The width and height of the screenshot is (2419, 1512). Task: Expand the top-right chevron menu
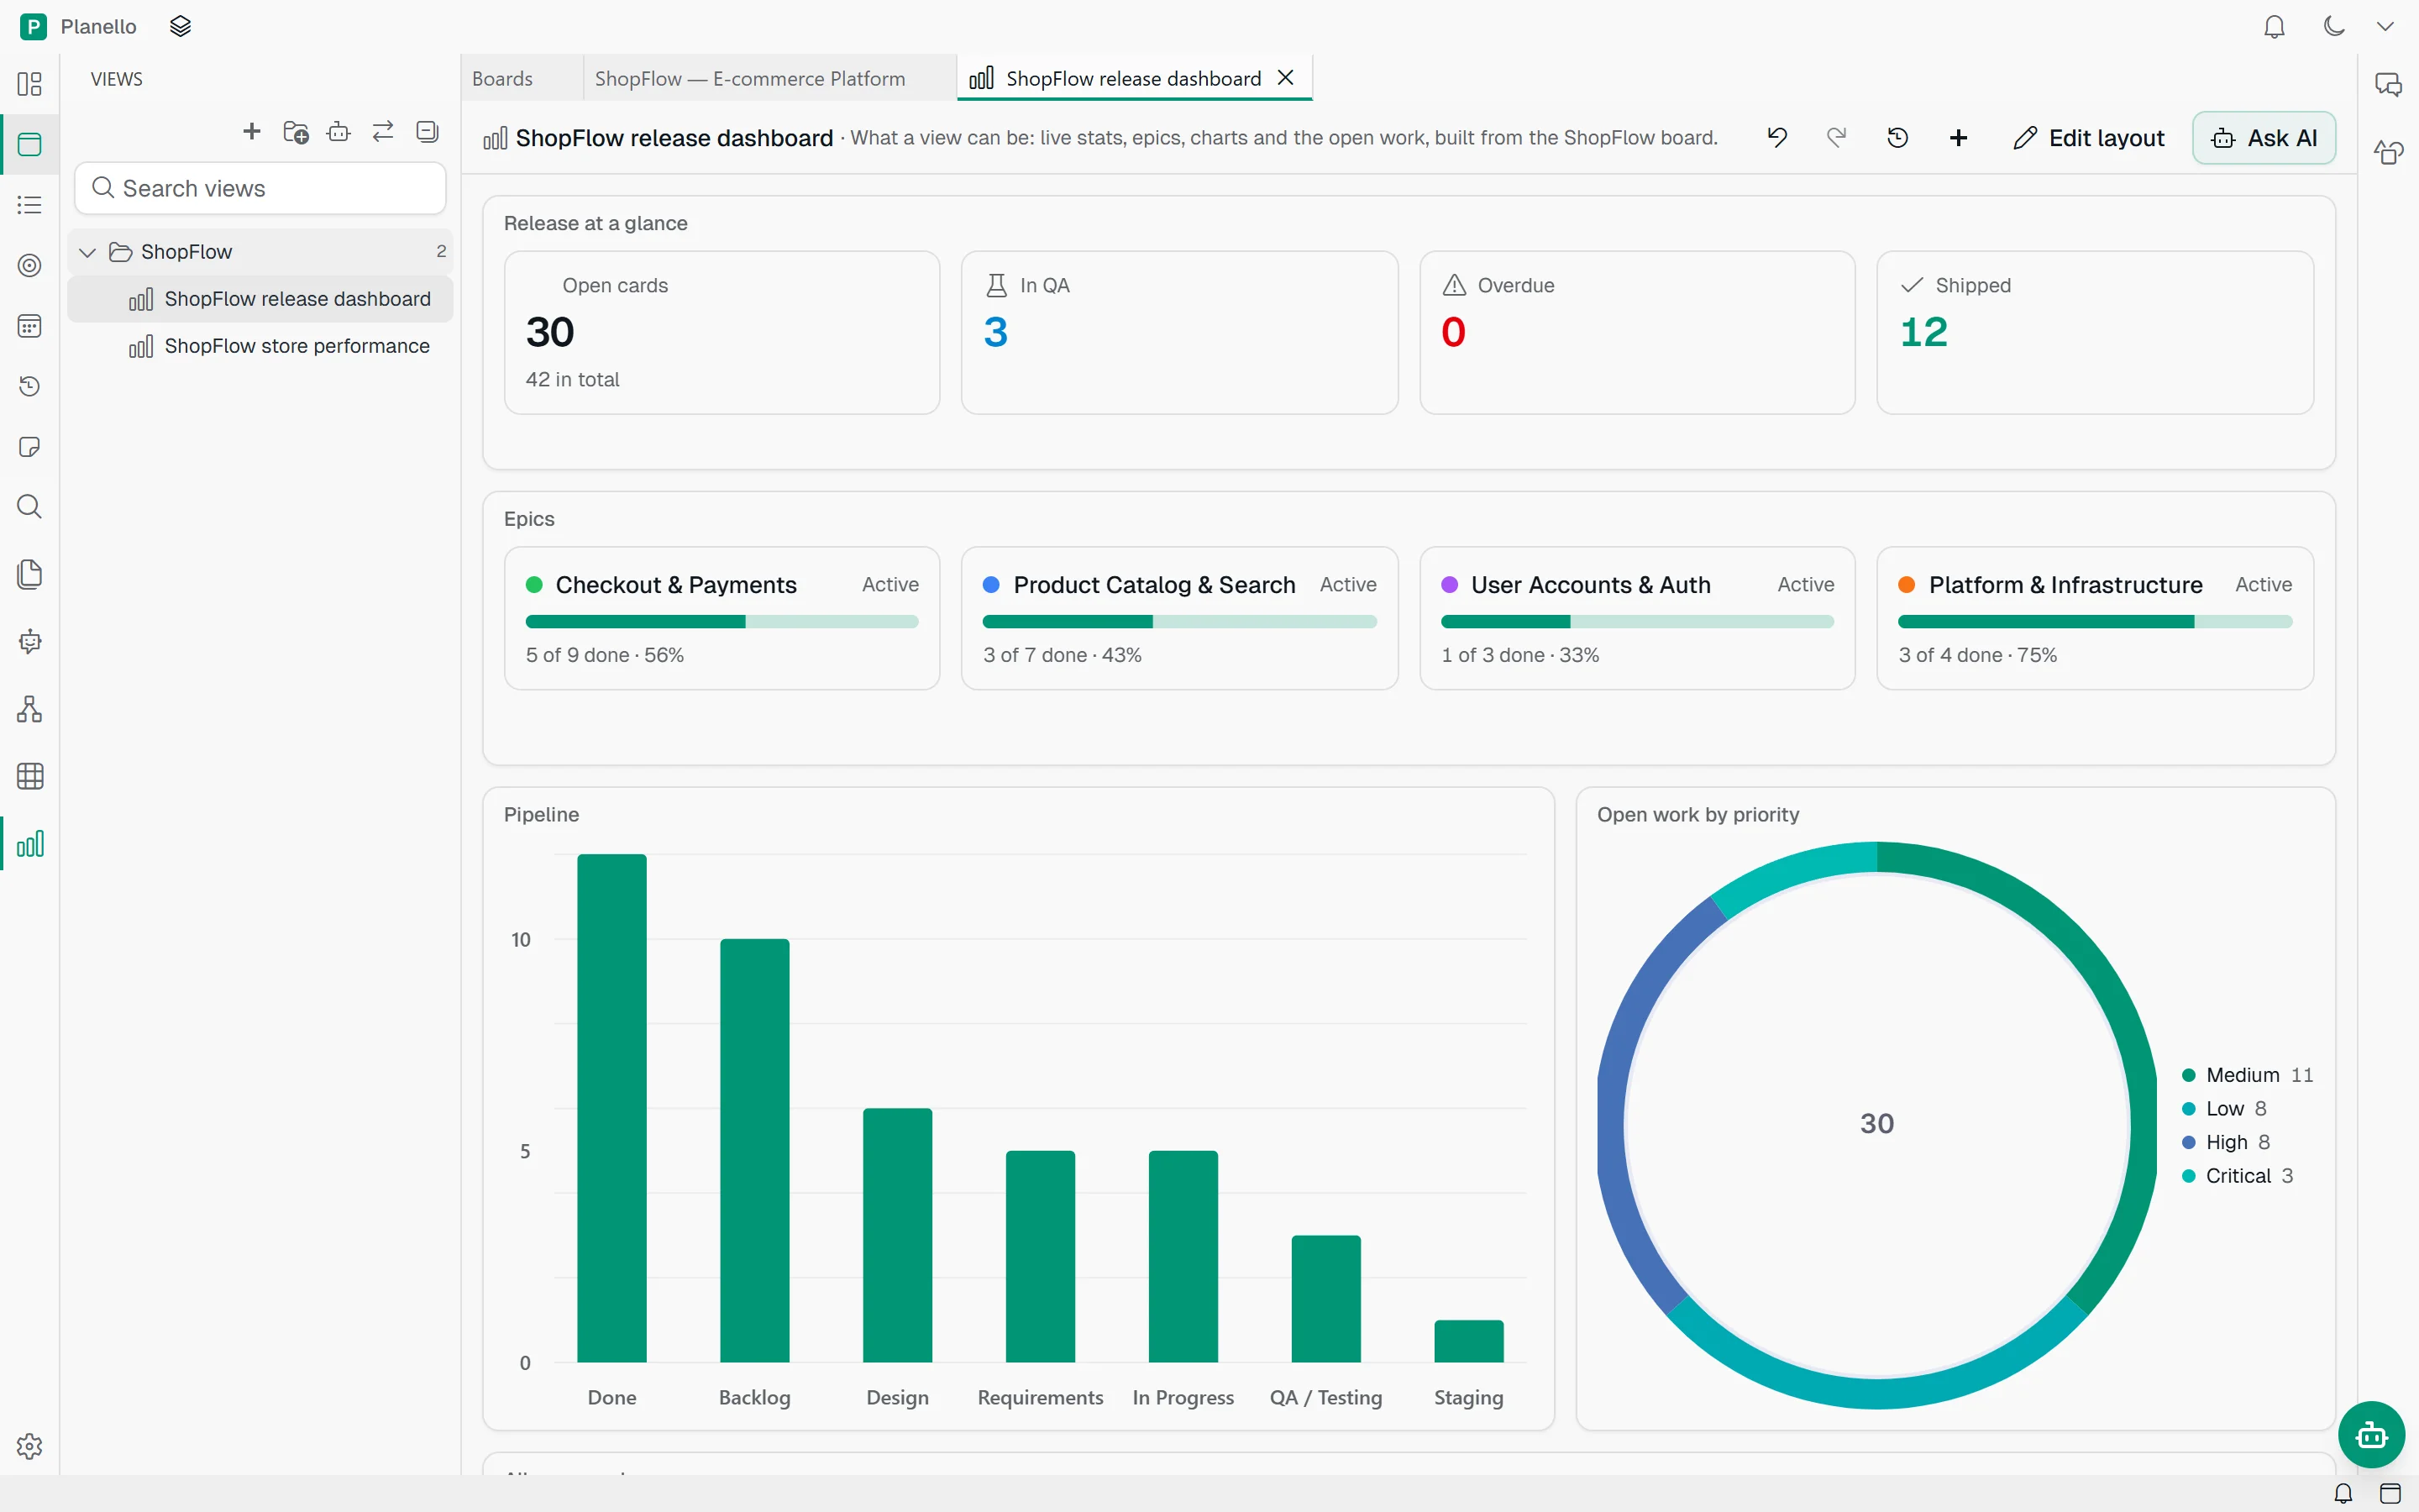point(2386,26)
